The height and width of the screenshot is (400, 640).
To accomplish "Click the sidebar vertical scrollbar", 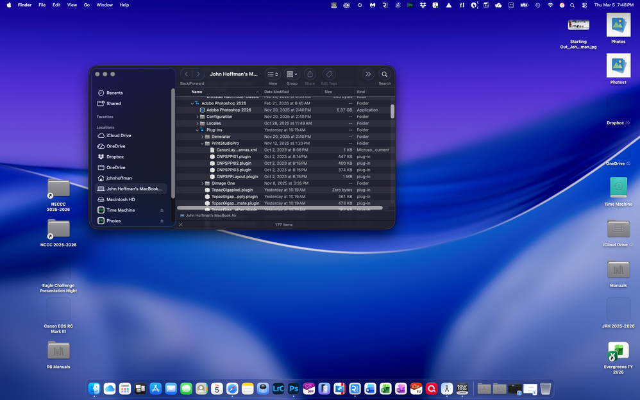I will (x=173, y=143).
